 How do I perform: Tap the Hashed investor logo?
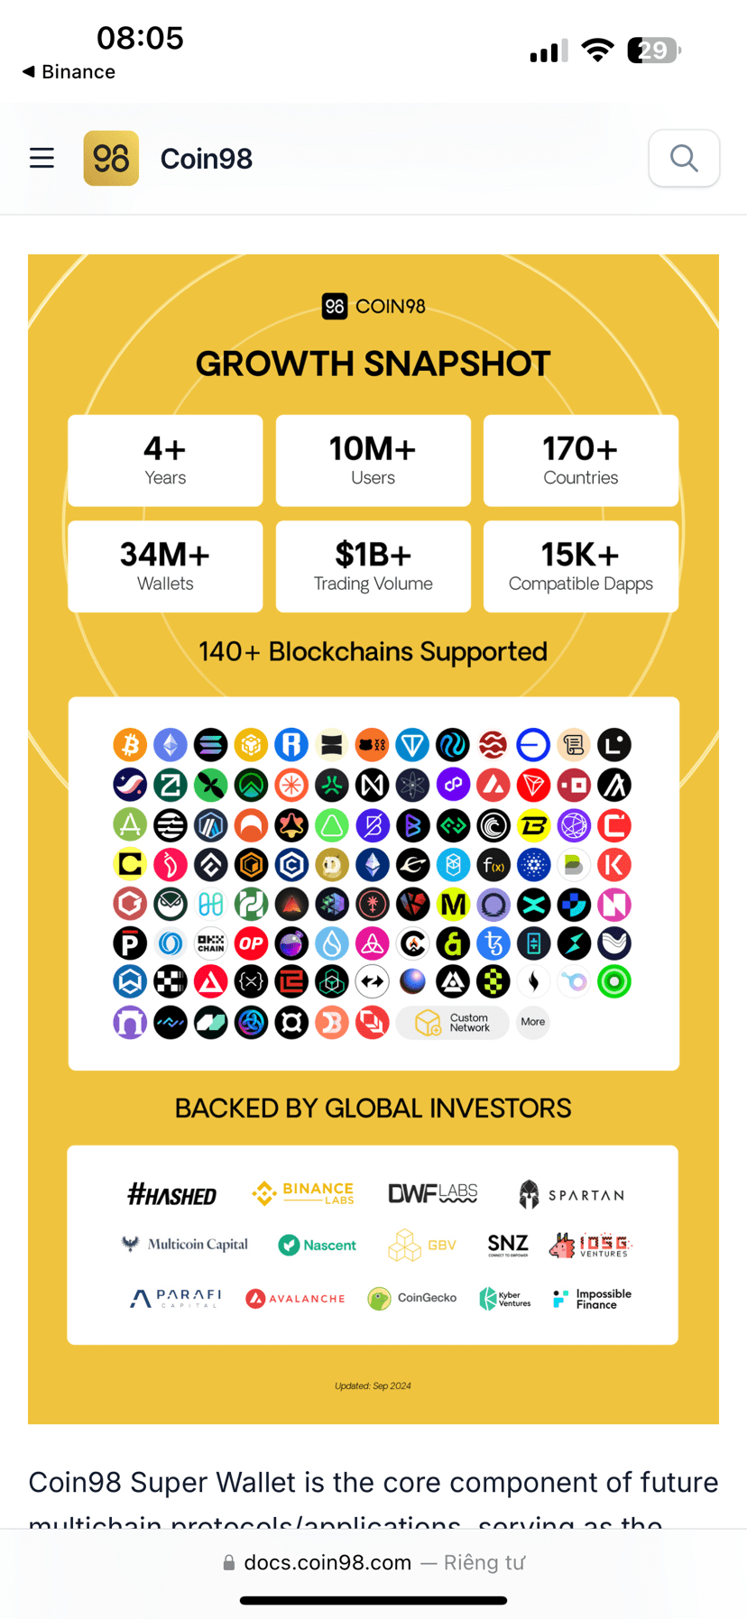171,1195
